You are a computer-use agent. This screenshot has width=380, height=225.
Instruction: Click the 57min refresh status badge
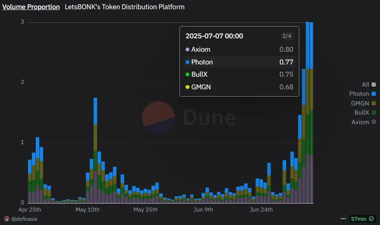coord(362,219)
